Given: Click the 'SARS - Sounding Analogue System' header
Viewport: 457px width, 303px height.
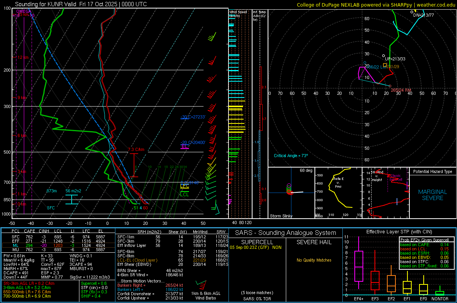Looking at the screenshot, I should coord(285,233).
